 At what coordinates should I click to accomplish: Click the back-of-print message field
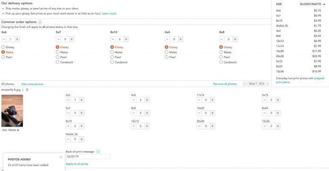[x=88, y=156]
